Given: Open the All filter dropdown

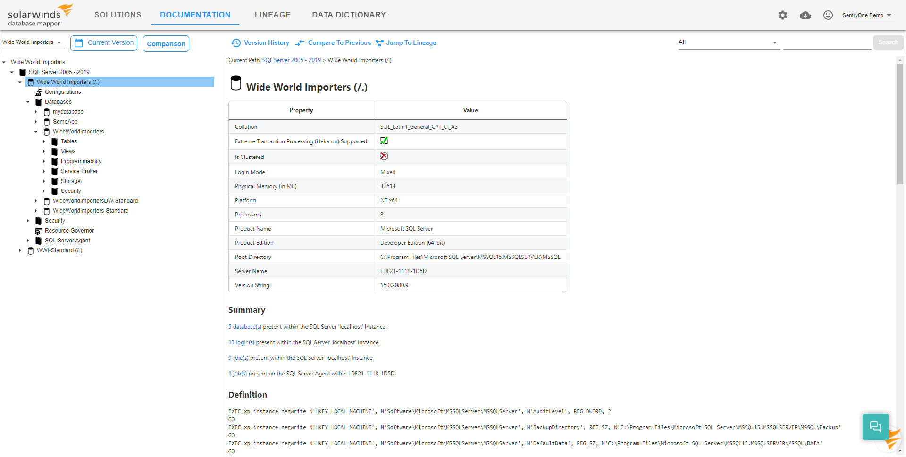Looking at the screenshot, I should click(728, 42).
